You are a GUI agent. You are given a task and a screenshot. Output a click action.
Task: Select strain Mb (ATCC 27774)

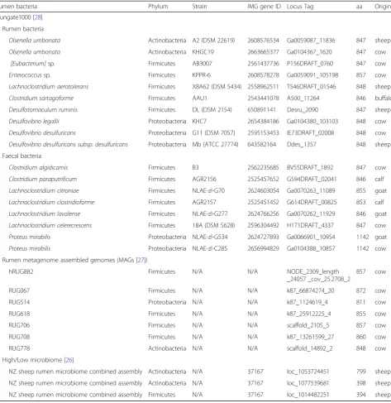pyautogui.click(x=215, y=145)
